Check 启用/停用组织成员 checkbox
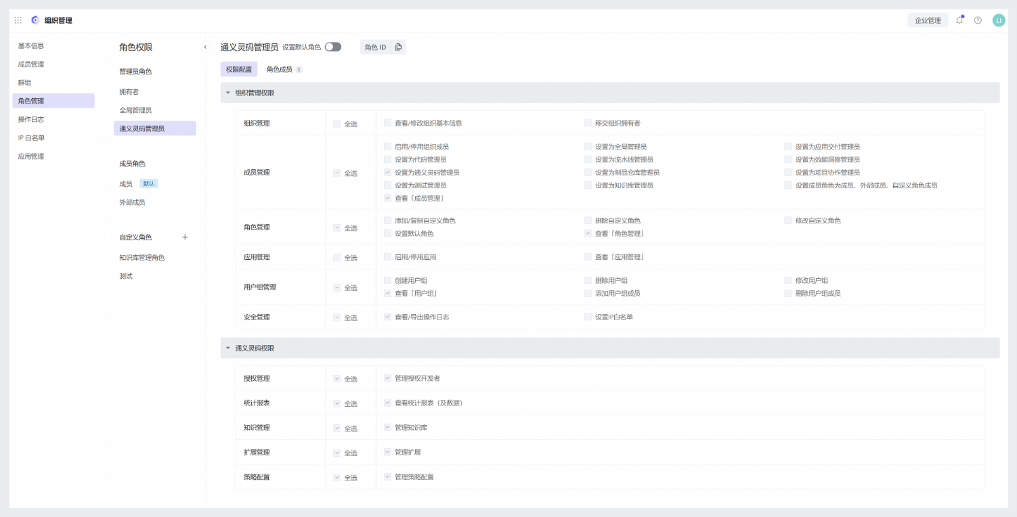Screen dimensions: 1017x517 387,146
